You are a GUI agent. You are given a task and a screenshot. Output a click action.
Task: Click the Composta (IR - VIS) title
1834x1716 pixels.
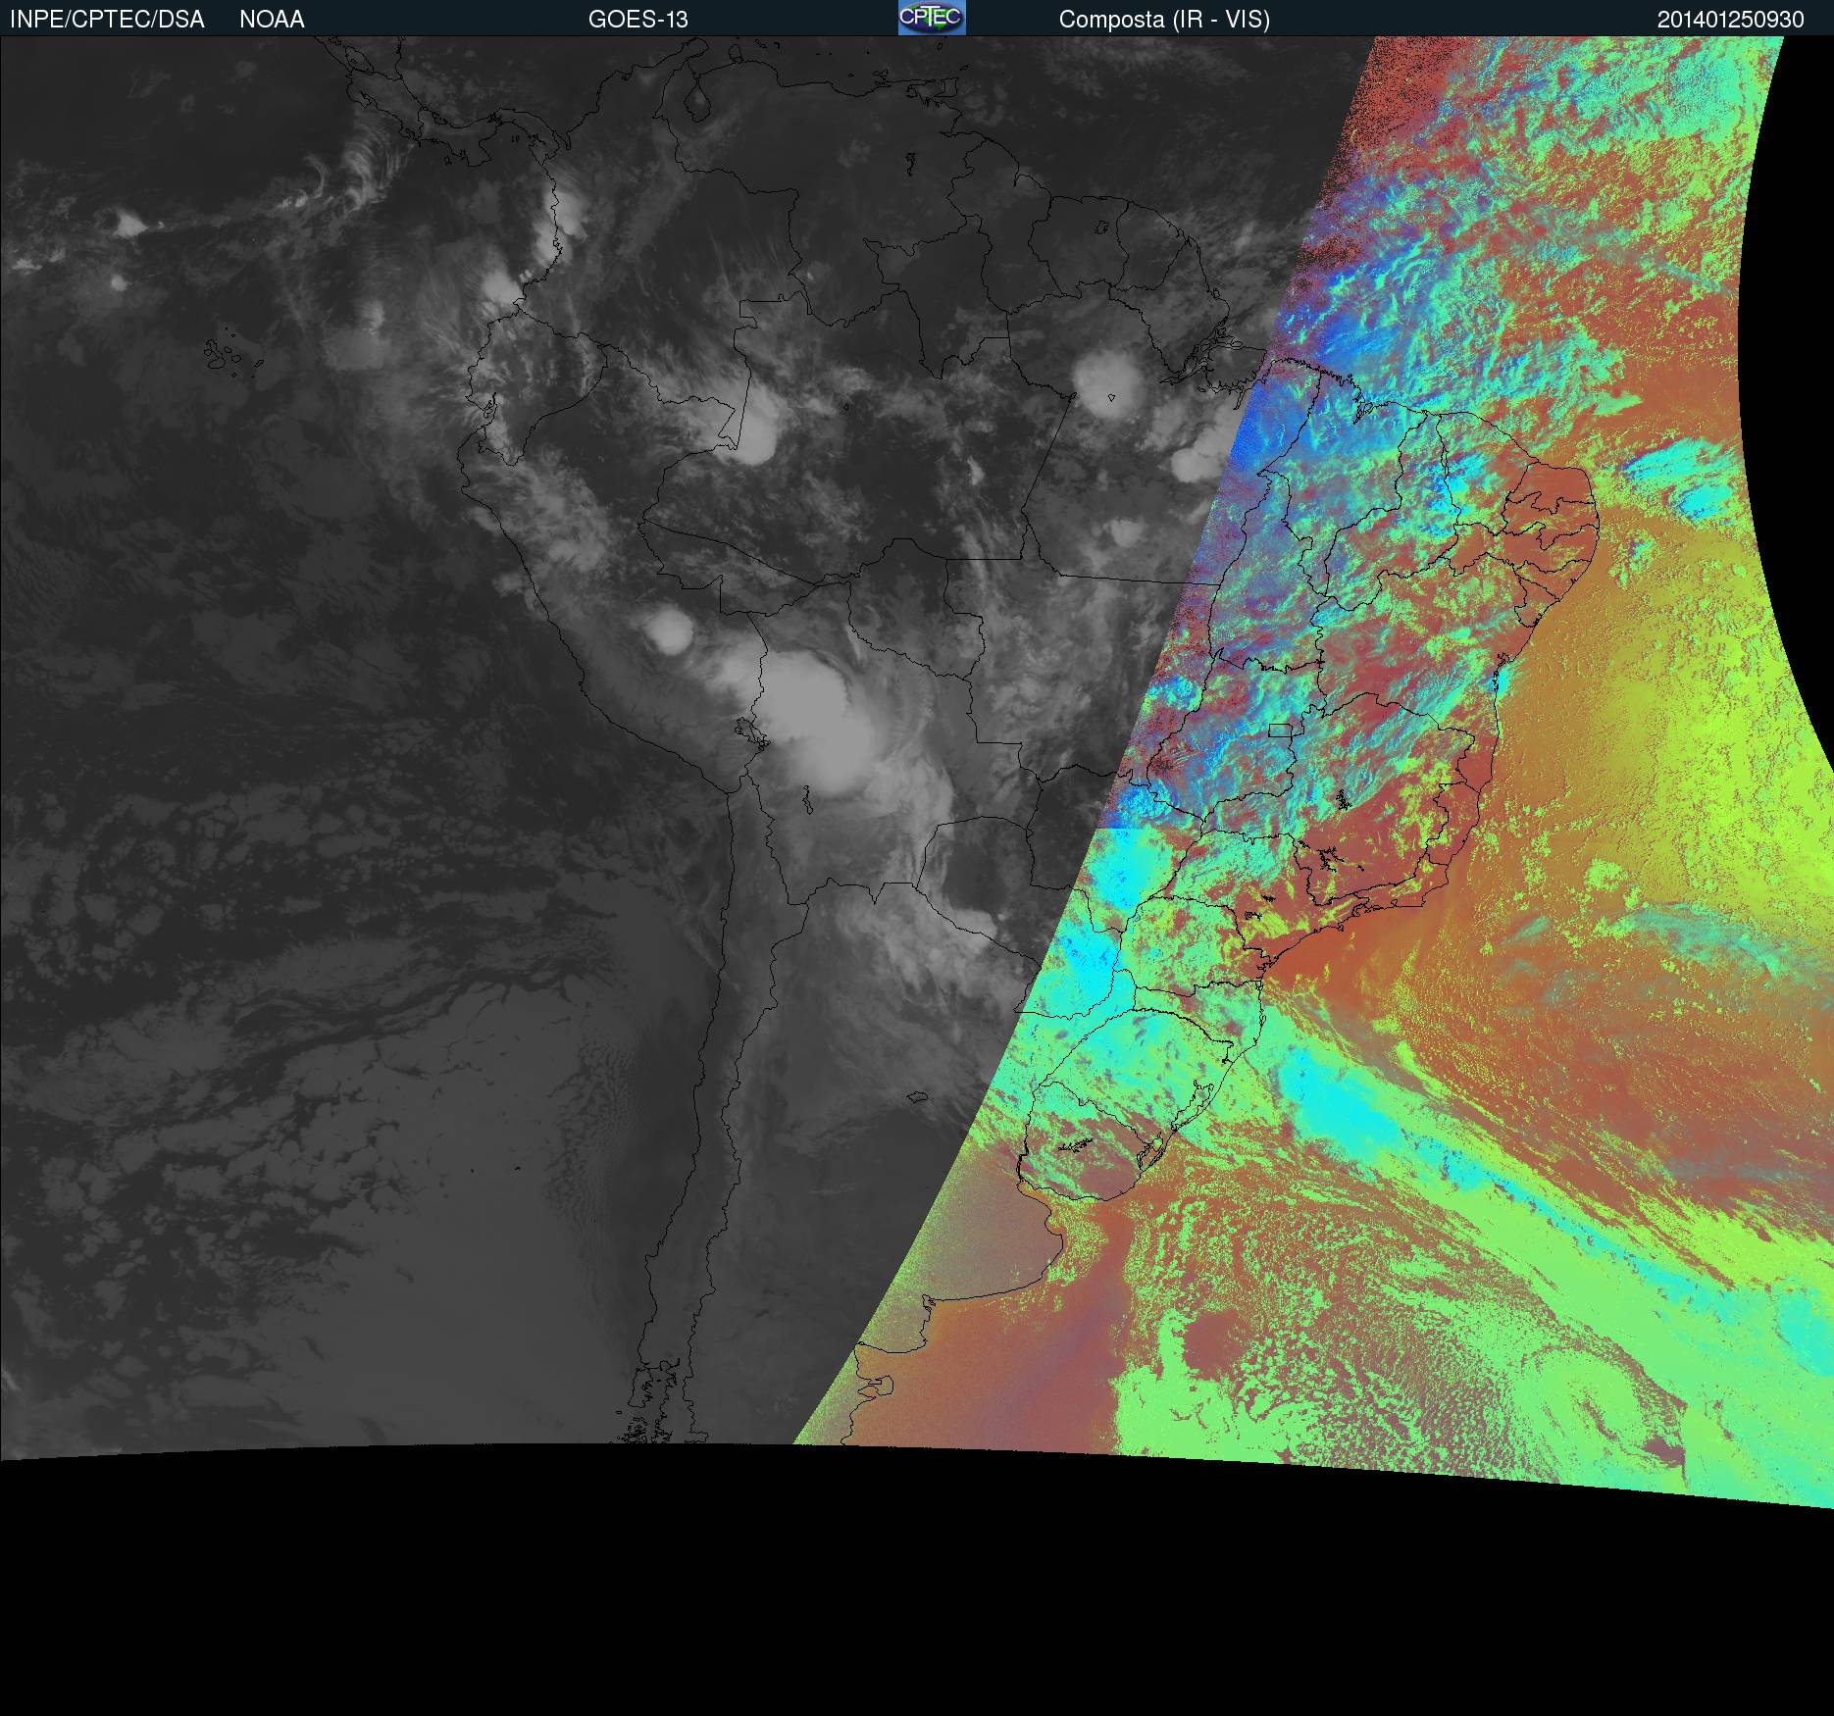point(1164,20)
